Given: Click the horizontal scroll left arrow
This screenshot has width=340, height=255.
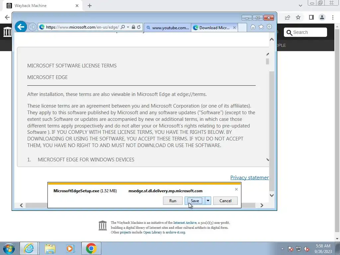Looking at the screenshot, I should (x=21, y=205).
